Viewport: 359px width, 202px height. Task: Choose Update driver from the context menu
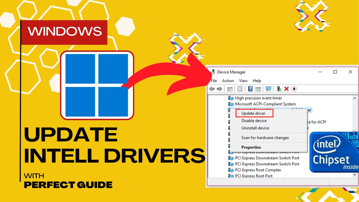click(x=254, y=113)
